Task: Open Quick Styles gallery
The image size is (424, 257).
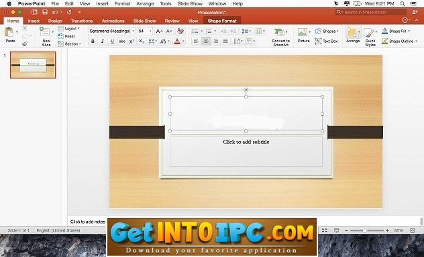Action: (x=370, y=37)
